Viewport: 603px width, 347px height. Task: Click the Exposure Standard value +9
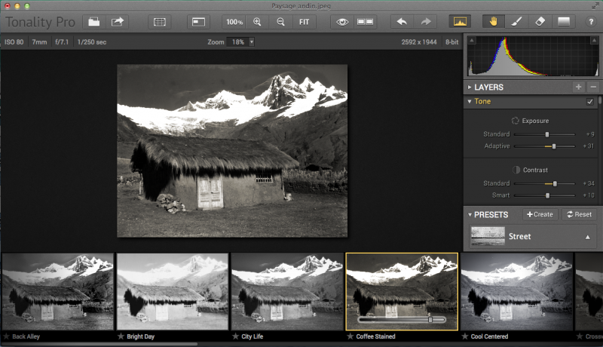[590, 134]
